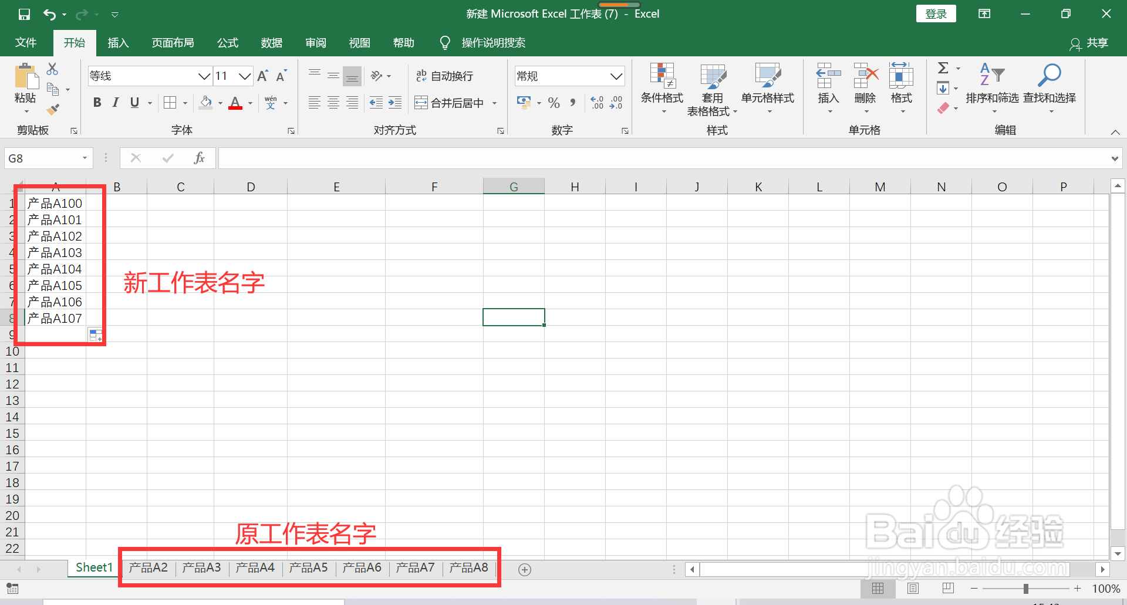Switch to the 数据 Data tab
Image resolution: width=1127 pixels, height=605 pixels.
click(x=272, y=43)
